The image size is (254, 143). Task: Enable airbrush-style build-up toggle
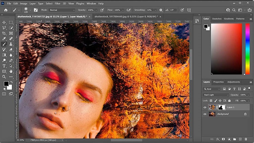point(129,10)
